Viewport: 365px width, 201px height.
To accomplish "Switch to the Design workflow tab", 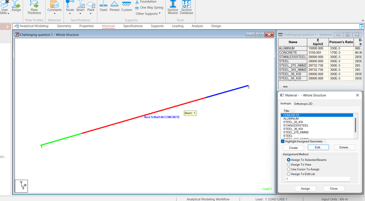I will (x=216, y=26).
